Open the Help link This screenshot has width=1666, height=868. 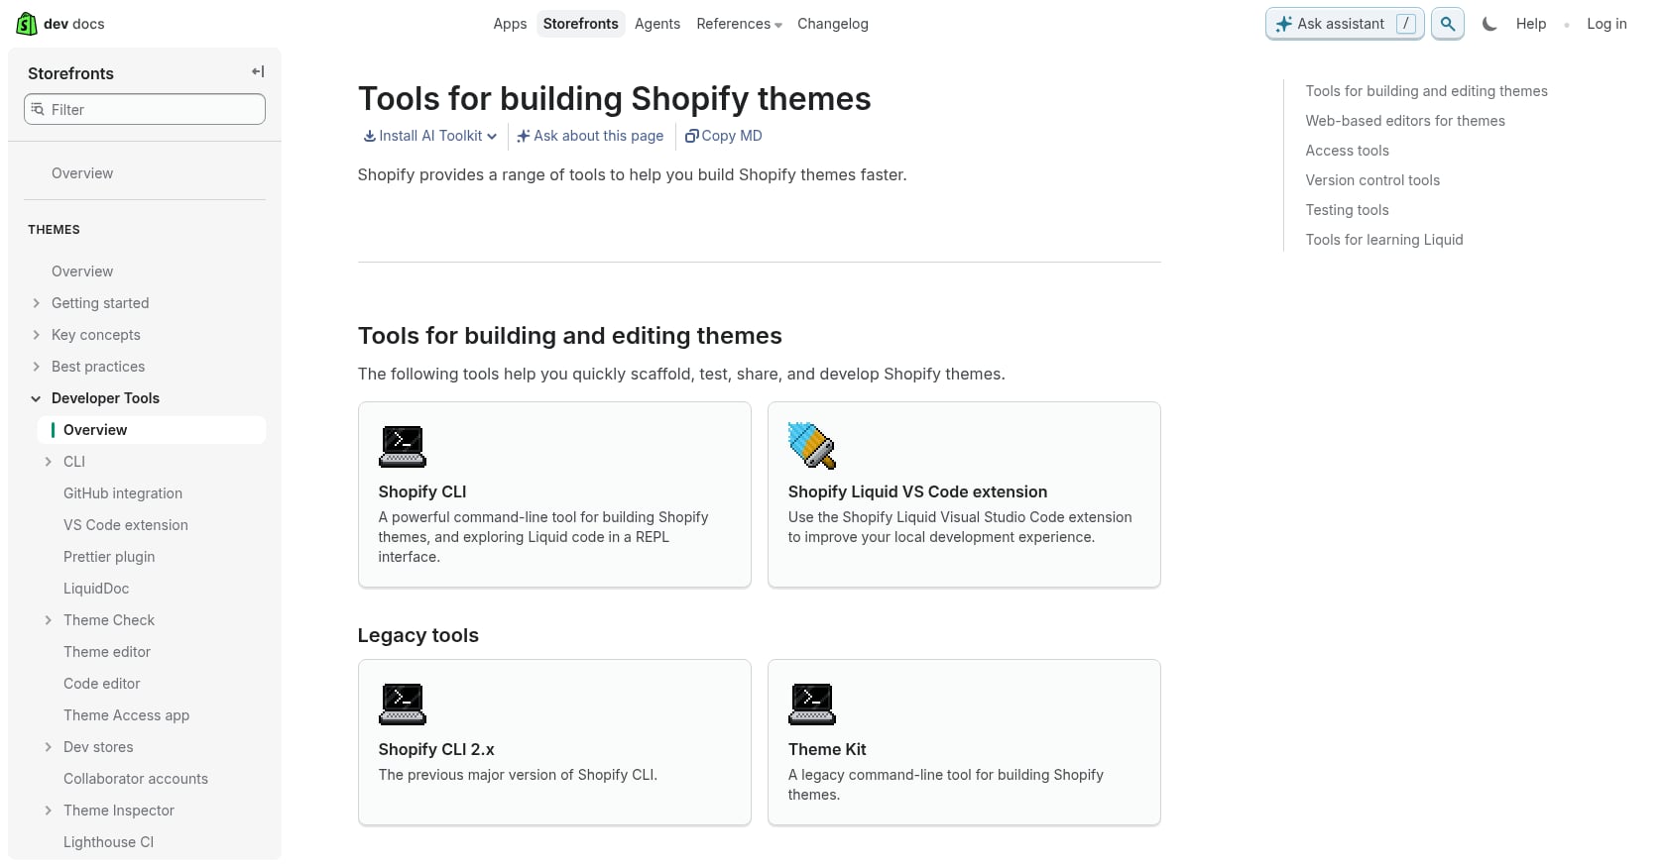pos(1531,24)
